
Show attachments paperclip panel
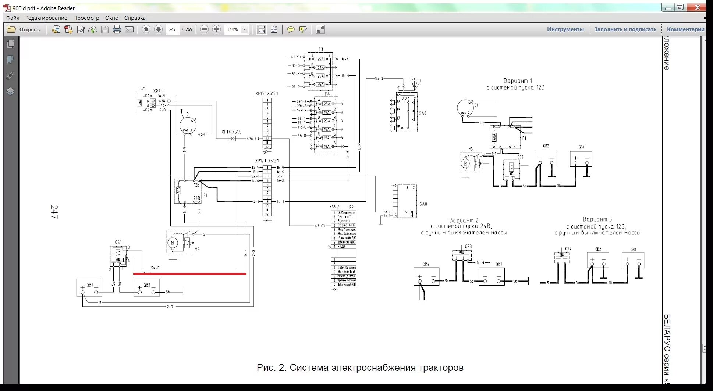coord(11,76)
